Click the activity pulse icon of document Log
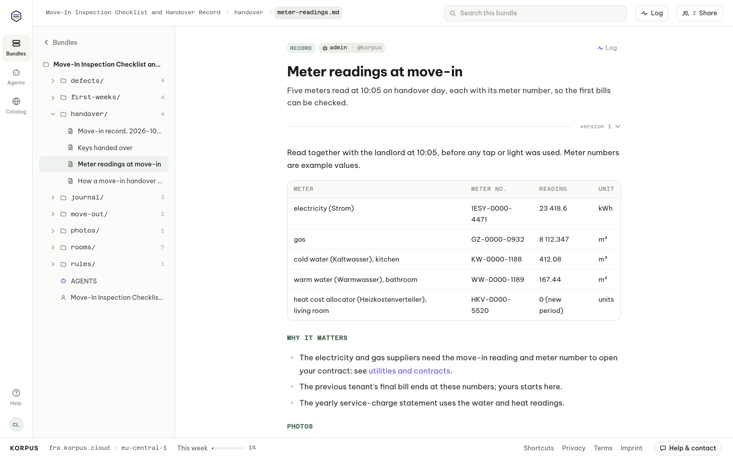 (600, 48)
